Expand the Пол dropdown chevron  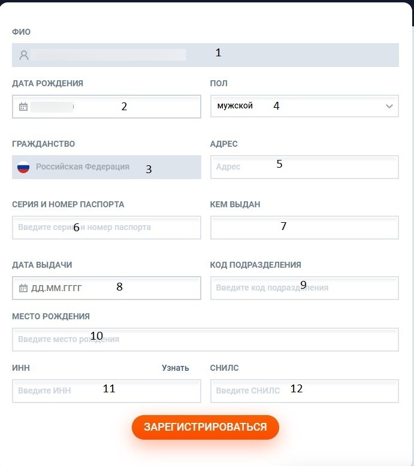[389, 107]
